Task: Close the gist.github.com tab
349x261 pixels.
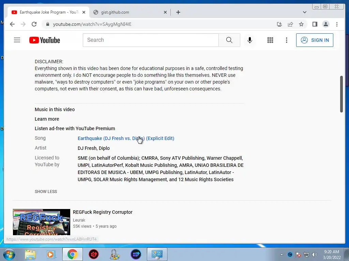Action: (165, 12)
